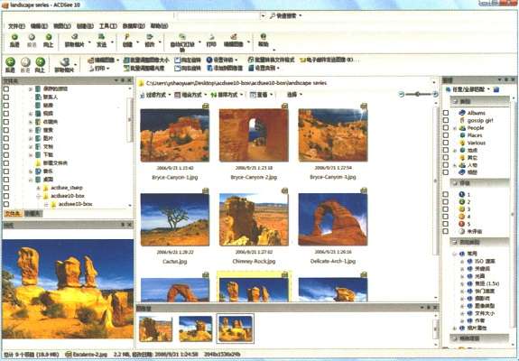
Task: Click the rotate-left icon in the lower toolbar
Action: tap(177, 60)
